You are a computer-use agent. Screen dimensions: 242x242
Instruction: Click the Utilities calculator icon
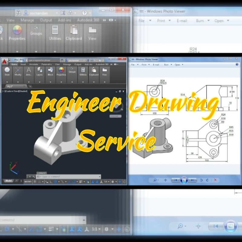[x=83, y=70]
